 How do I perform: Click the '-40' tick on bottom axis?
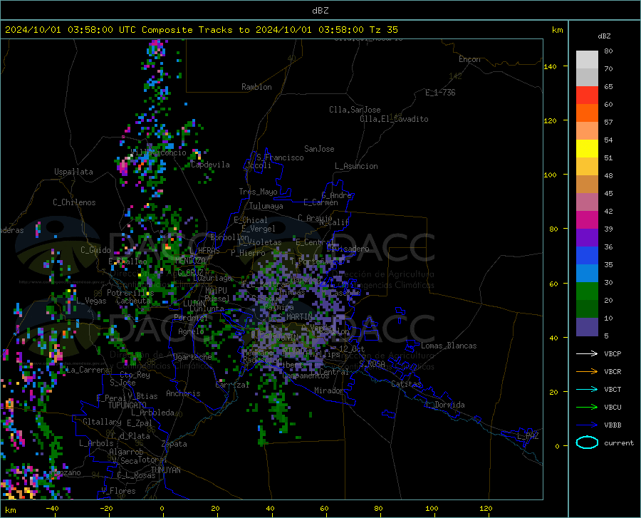(52, 508)
